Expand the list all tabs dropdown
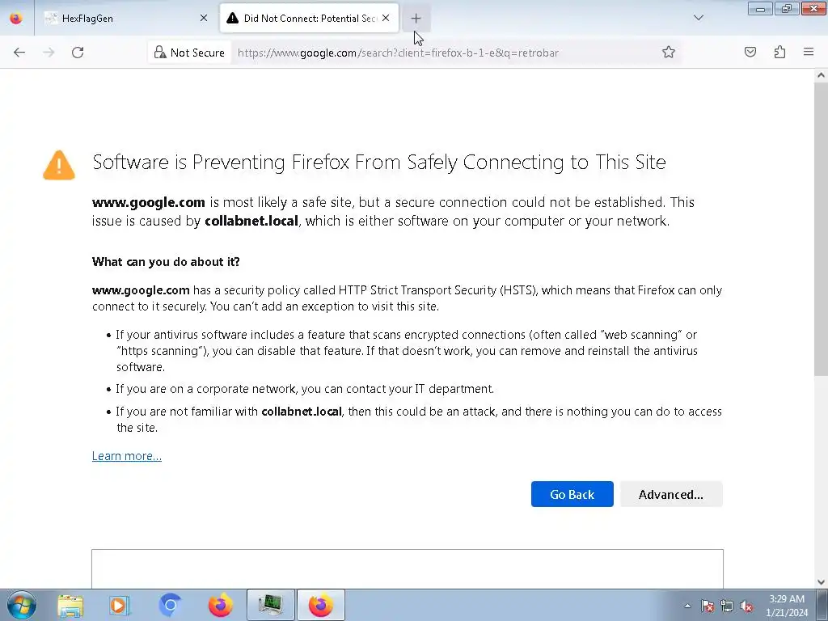828x621 pixels. click(x=699, y=18)
